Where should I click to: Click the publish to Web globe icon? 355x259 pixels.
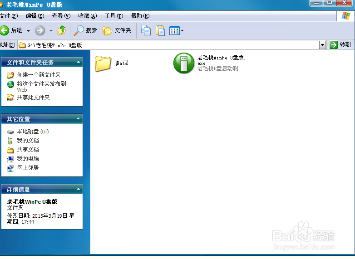(10, 84)
